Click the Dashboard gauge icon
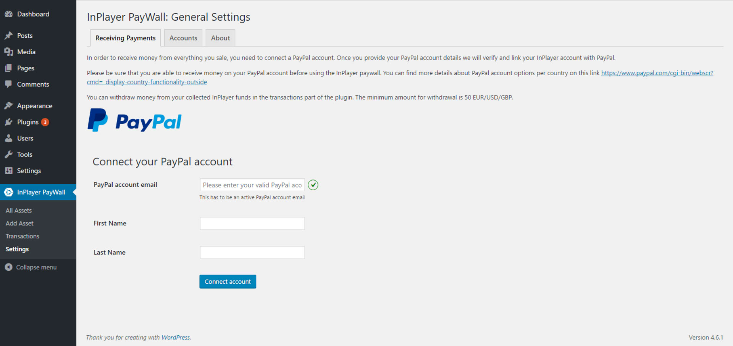The width and height of the screenshot is (733, 346). click(x=8, y=14)
